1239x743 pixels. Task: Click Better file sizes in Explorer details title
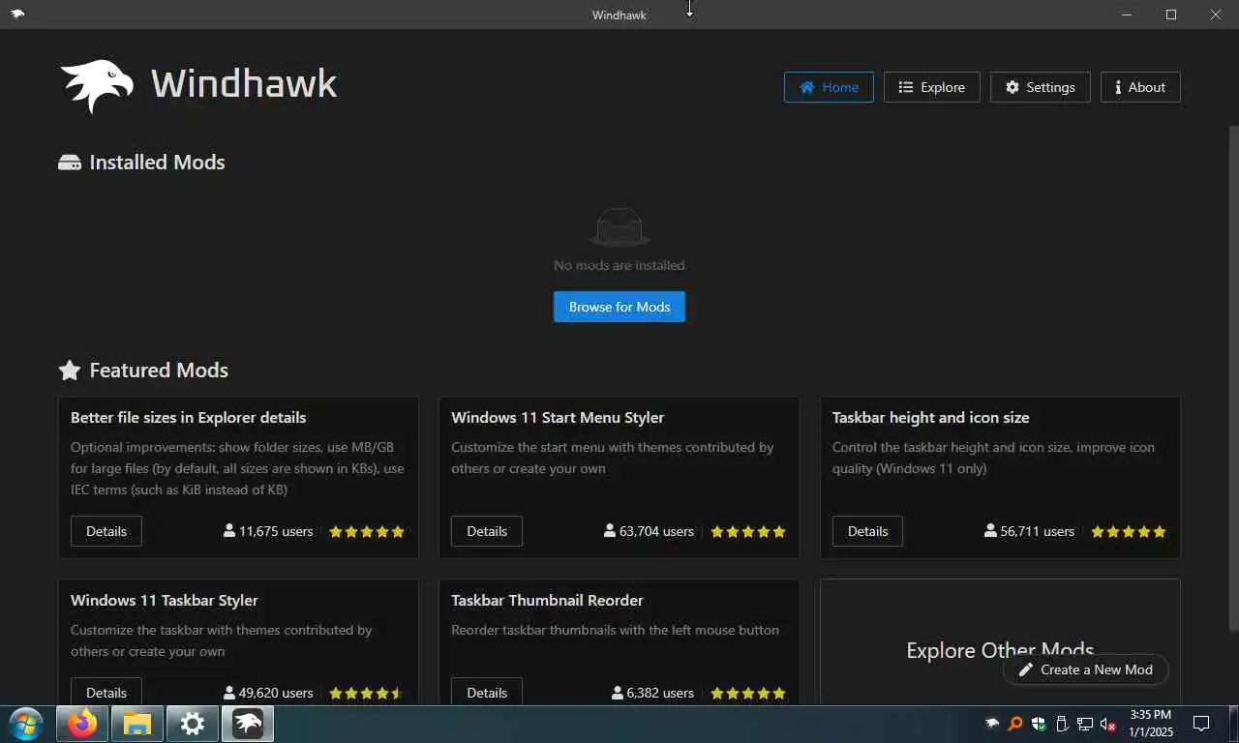click(x=189, y=418)
